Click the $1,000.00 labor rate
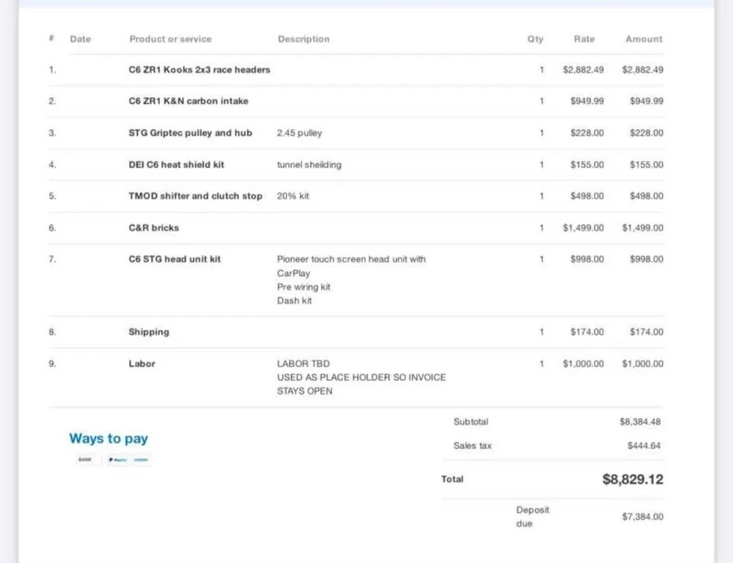This screenshot has height=563, width=733. click(583, 364)
